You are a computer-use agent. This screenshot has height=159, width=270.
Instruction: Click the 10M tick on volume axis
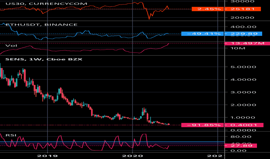(x=238, y=48)
